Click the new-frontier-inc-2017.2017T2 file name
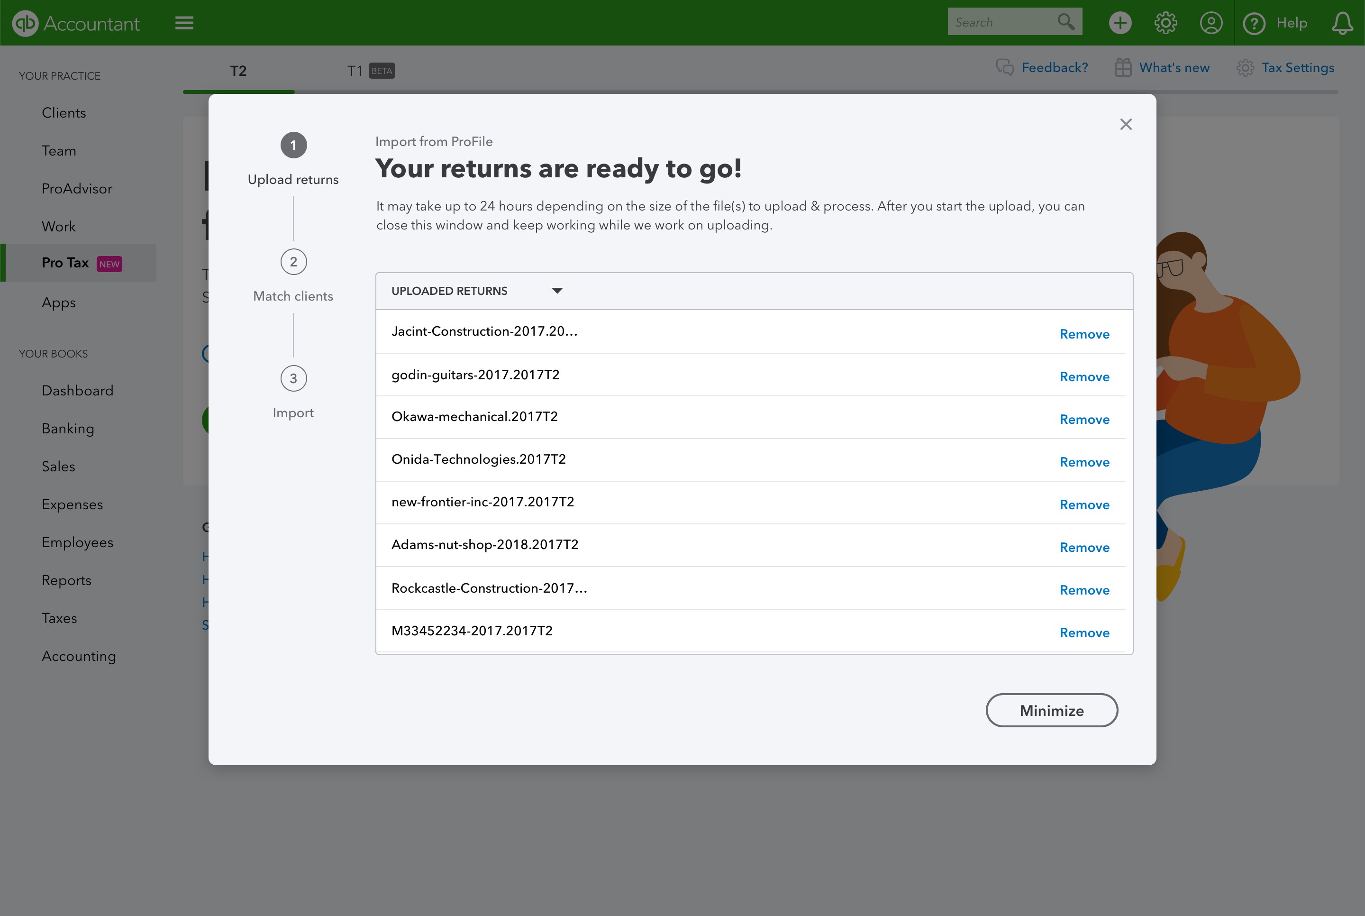The width and height of the screenshot is (1365, 916). tap(482, 502)
